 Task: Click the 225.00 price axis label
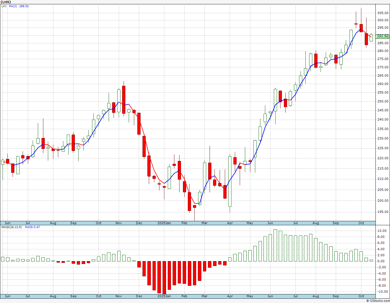point(383,148)
